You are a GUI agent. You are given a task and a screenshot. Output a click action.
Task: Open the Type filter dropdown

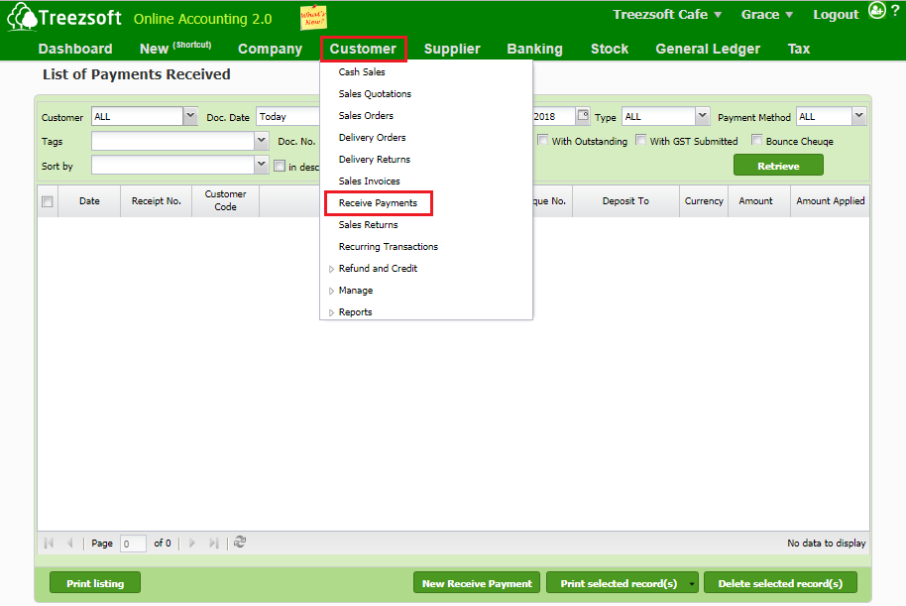702,116
